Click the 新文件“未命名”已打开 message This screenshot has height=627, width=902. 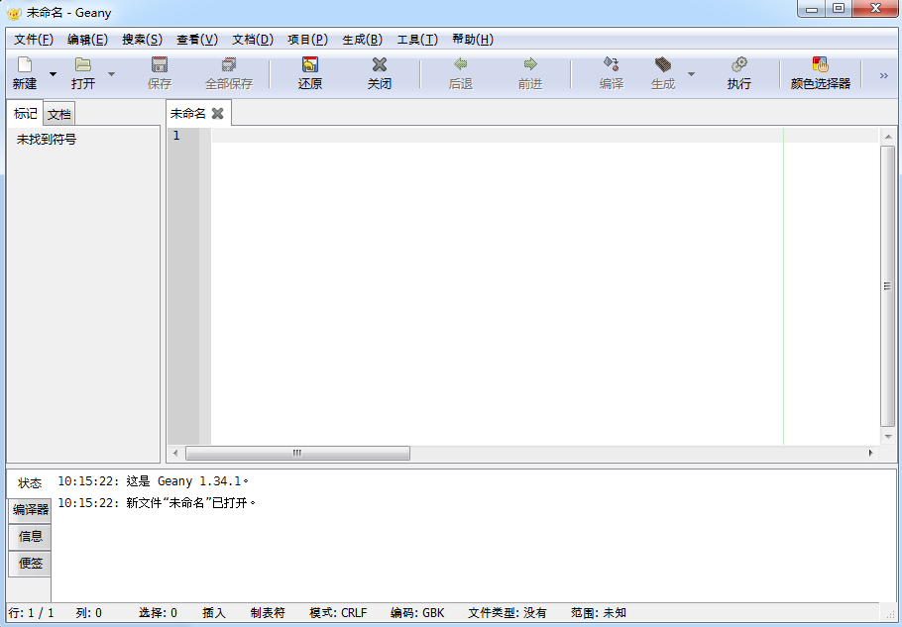click(x=157, y=503)
